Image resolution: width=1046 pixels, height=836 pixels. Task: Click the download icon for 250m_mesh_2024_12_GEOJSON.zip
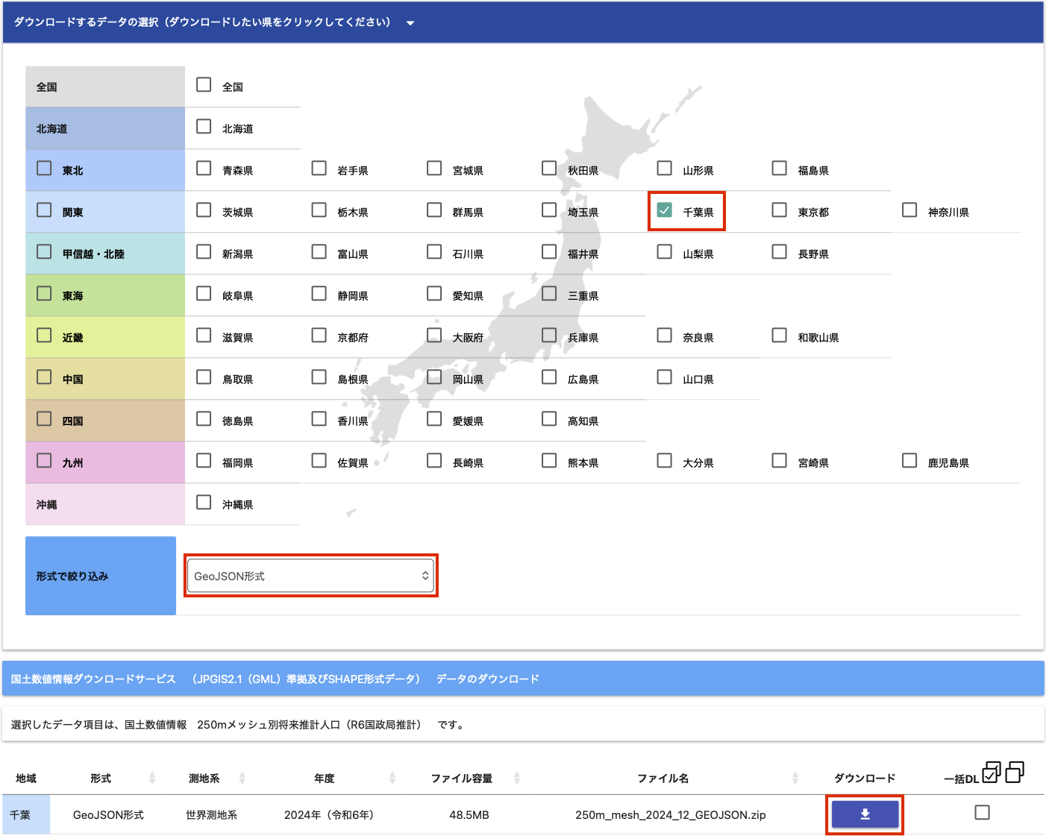click(x=865, y=814)
